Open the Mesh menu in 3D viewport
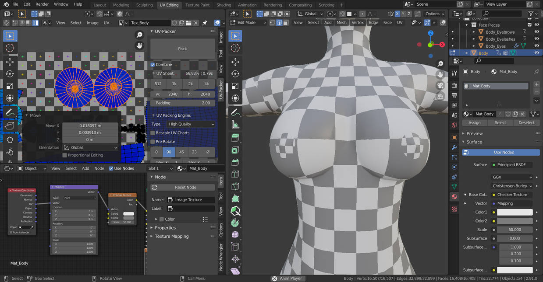Screen dimensions: 543x282 click(x=341, y=23)
